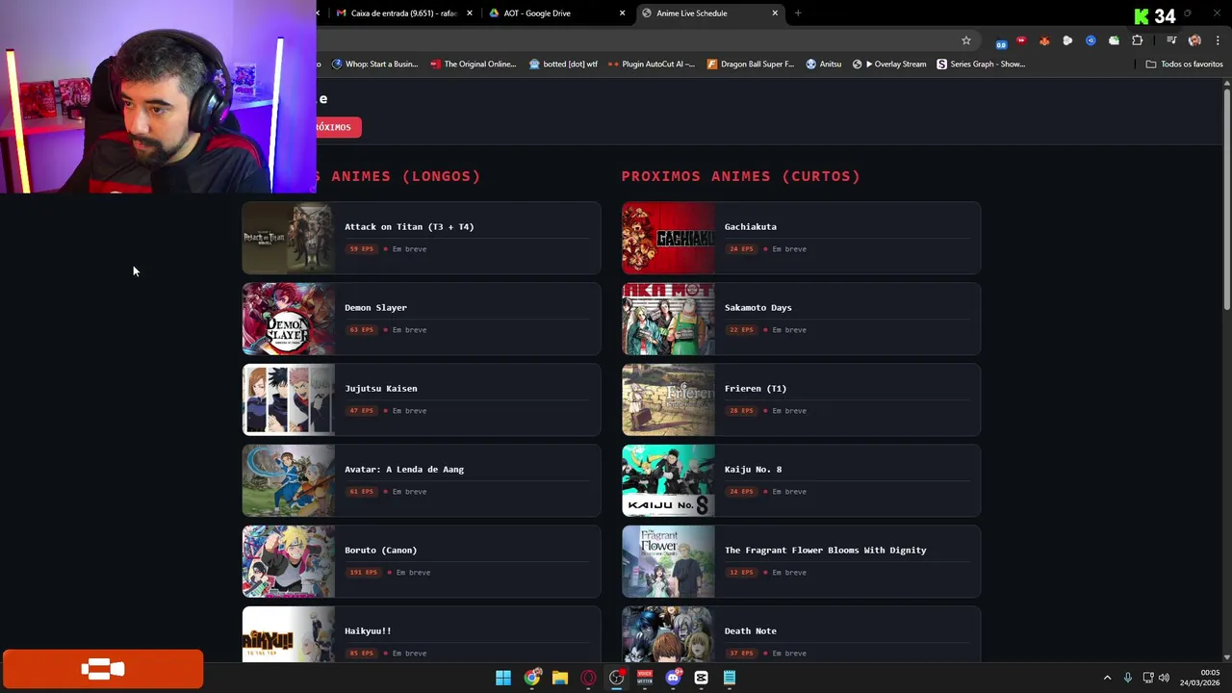Image resolution: width=1232 pixels, height=693 pixels.
Task: Click the Kaiju No. 8 cover thumbnail
Action: pyautogui.click(x=668, y=480)
